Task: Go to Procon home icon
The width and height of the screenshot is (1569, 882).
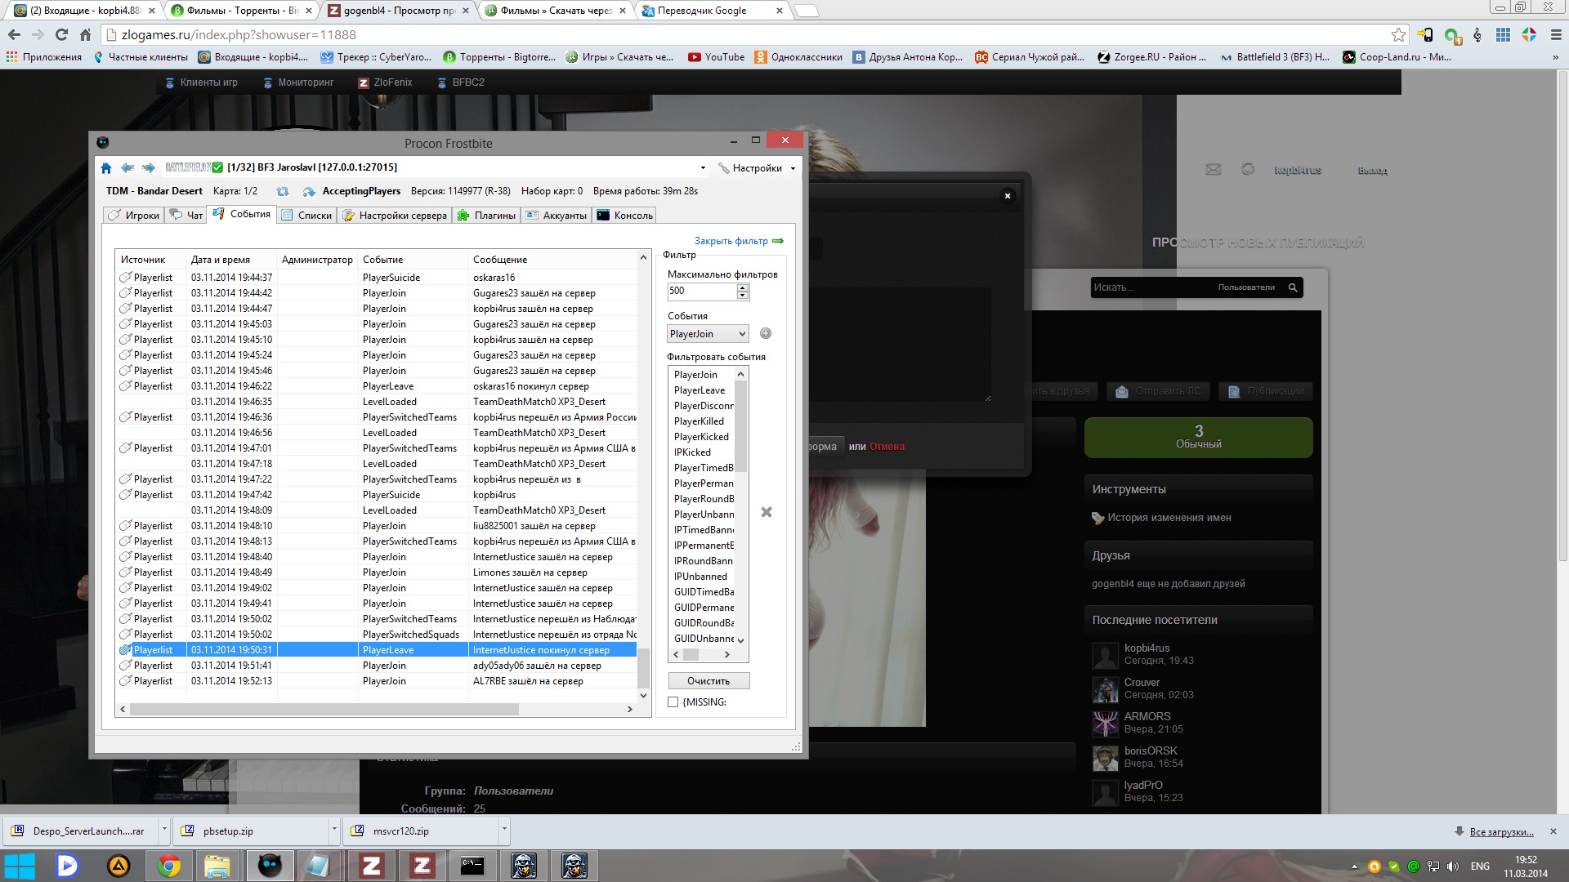Action: click(x=106, y=168)
